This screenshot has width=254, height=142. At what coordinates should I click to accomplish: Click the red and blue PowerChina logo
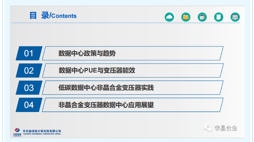17,132
